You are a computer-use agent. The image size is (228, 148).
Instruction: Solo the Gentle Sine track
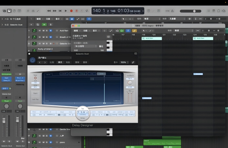(47, 130)
